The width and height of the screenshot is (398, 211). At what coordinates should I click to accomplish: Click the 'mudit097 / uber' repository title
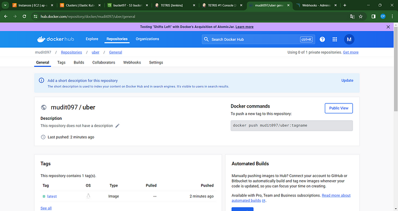[73, 108]
